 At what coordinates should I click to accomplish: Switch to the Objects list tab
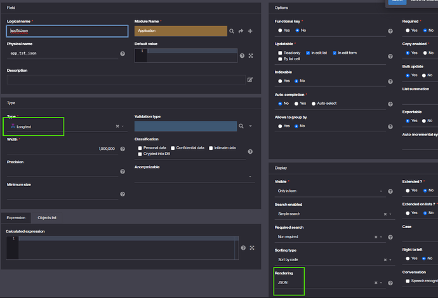tap(47, 217)
